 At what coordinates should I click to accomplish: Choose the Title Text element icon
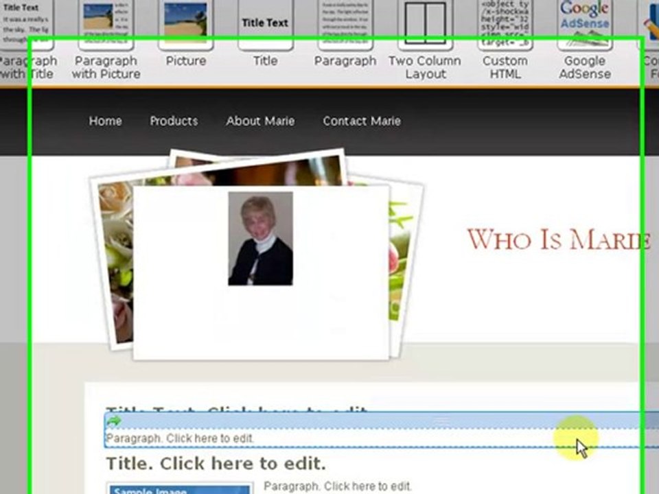tap(265, 25)
